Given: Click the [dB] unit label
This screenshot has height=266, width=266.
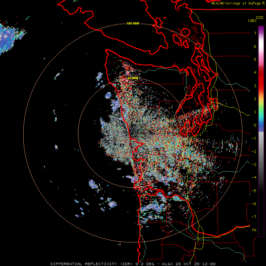Looking at the screenshot, I should tap(252, 20).
